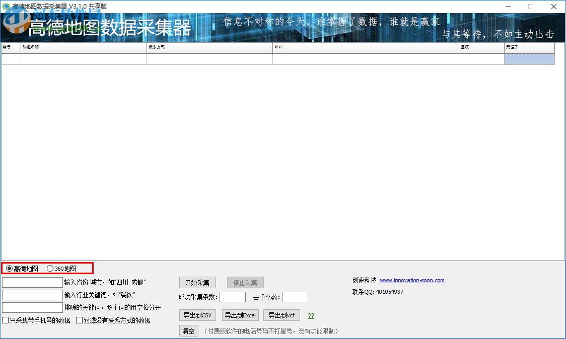This screenshot has width=566, height=339.
Task: Select the 360地图 radio button
Action: 50,268
